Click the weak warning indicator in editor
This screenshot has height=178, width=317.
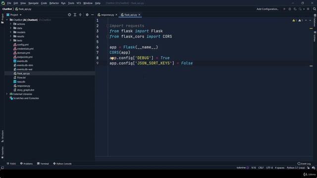(301, 20)
